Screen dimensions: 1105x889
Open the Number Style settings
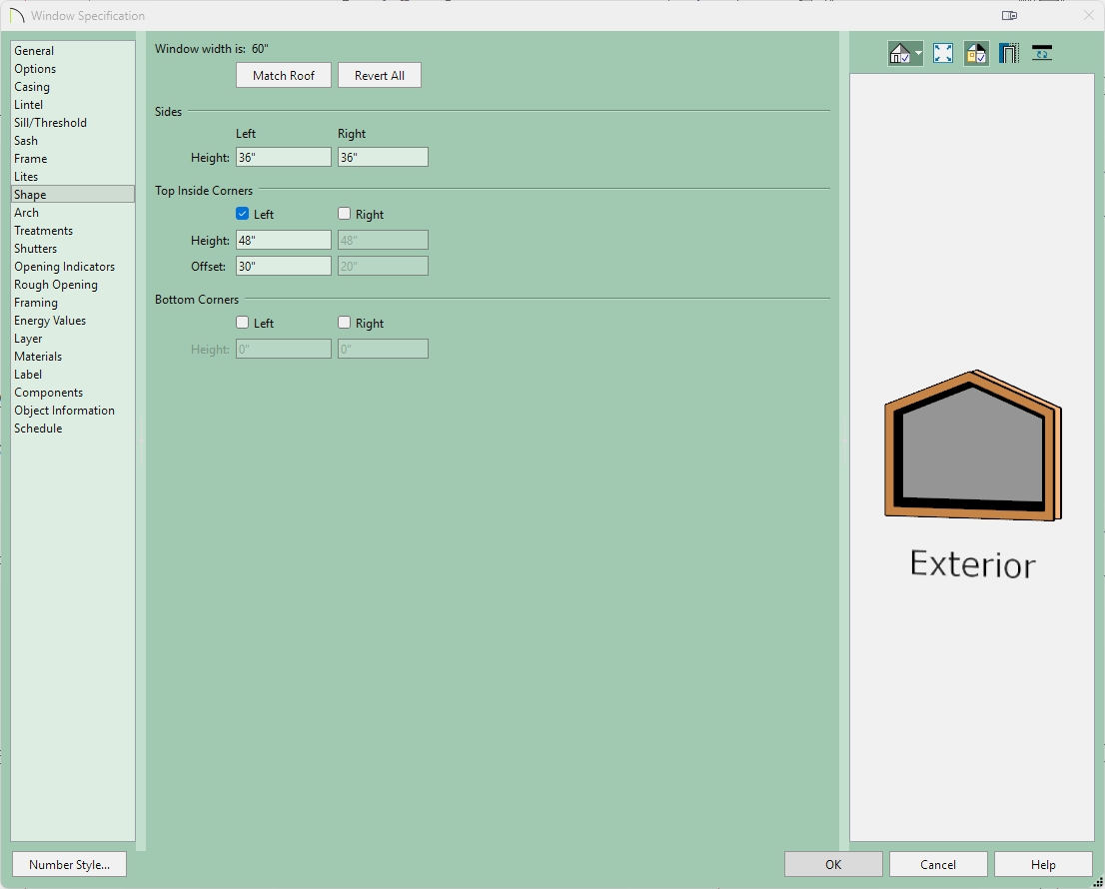pos(69,865)
